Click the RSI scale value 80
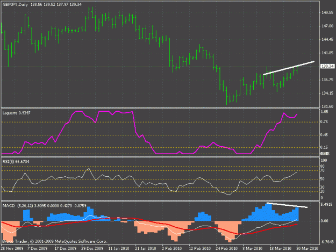This screenshot has width=336, height=252. click(x=323, y=167)
